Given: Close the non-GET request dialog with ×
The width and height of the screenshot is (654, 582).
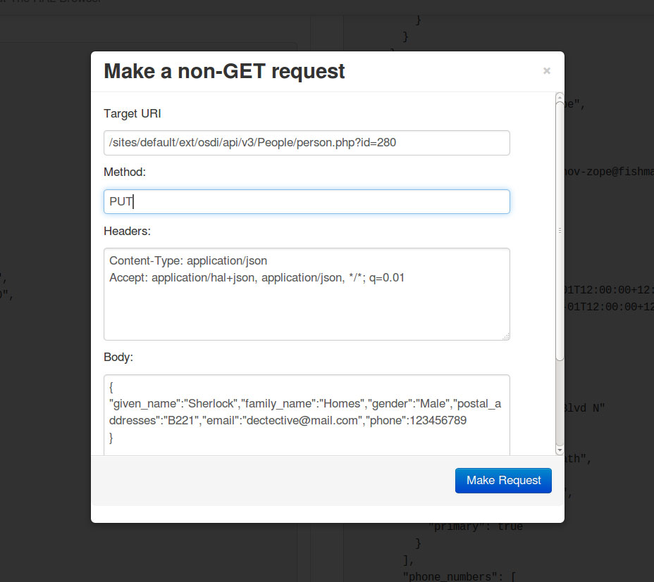Looking at the screenshot, I should (546, 71).
